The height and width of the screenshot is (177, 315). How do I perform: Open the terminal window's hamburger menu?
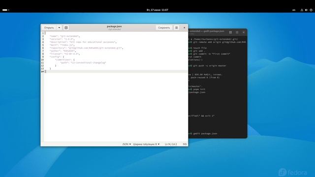pos(237,32)
